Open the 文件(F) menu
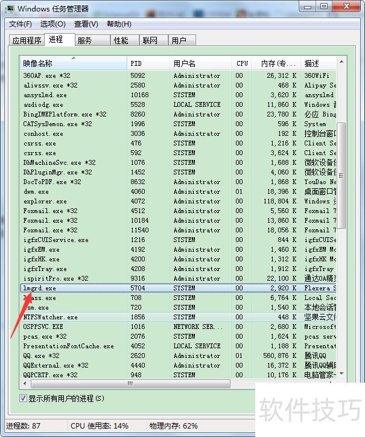 pyautogui.click(x=20, y=24)
